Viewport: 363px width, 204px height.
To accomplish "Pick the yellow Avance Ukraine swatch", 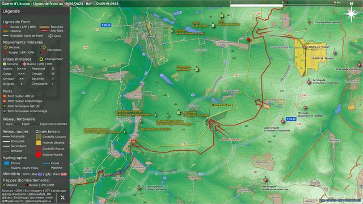I will (39, 143).
